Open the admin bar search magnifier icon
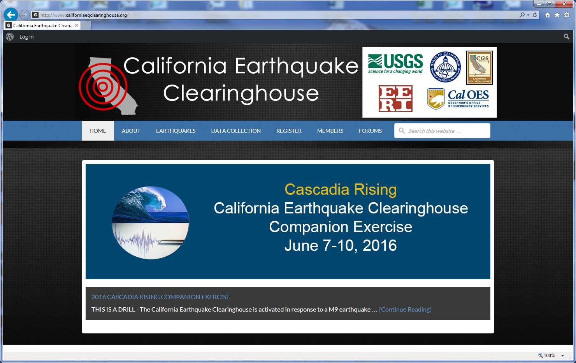This screenshot has height=363, width=576. (566, 36)
